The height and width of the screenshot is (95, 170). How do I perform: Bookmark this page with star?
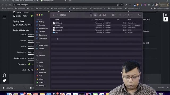[x=122, y=5]
